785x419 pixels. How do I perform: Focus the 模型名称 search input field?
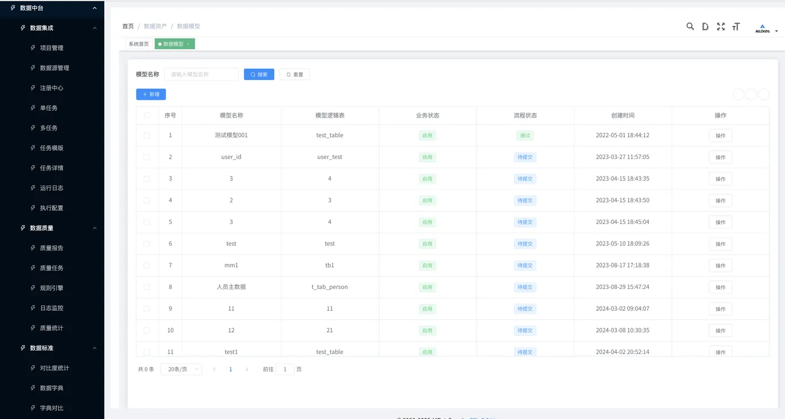pos(201,75)
